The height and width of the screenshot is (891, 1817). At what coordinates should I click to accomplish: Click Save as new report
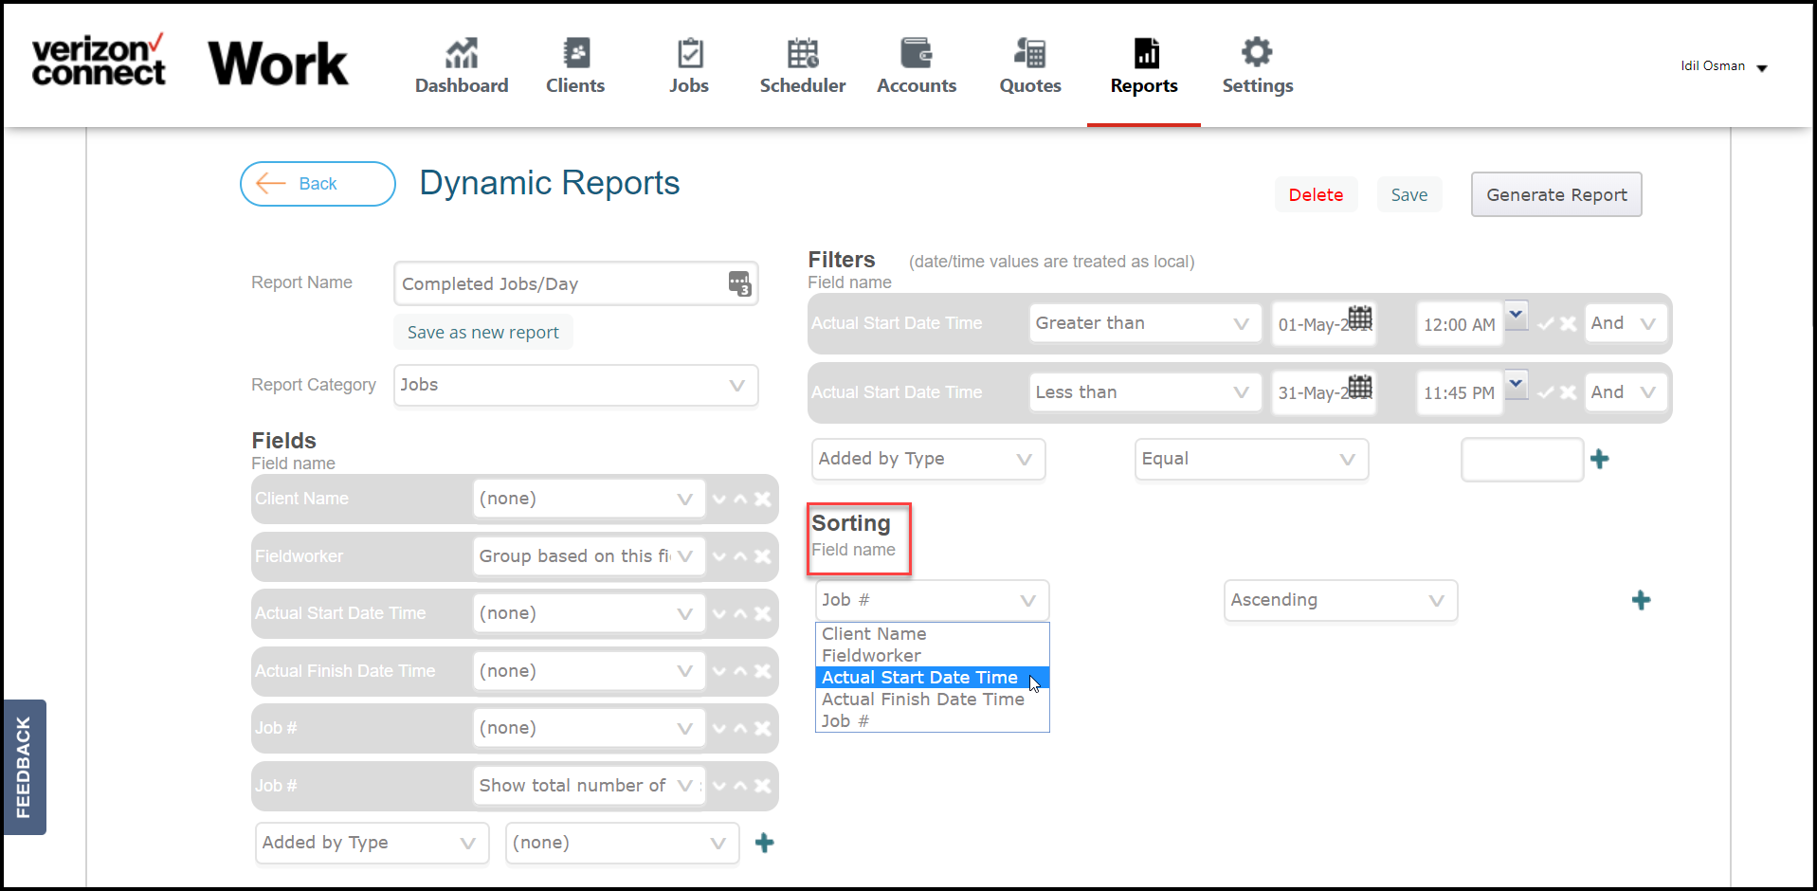pos(482,333)
